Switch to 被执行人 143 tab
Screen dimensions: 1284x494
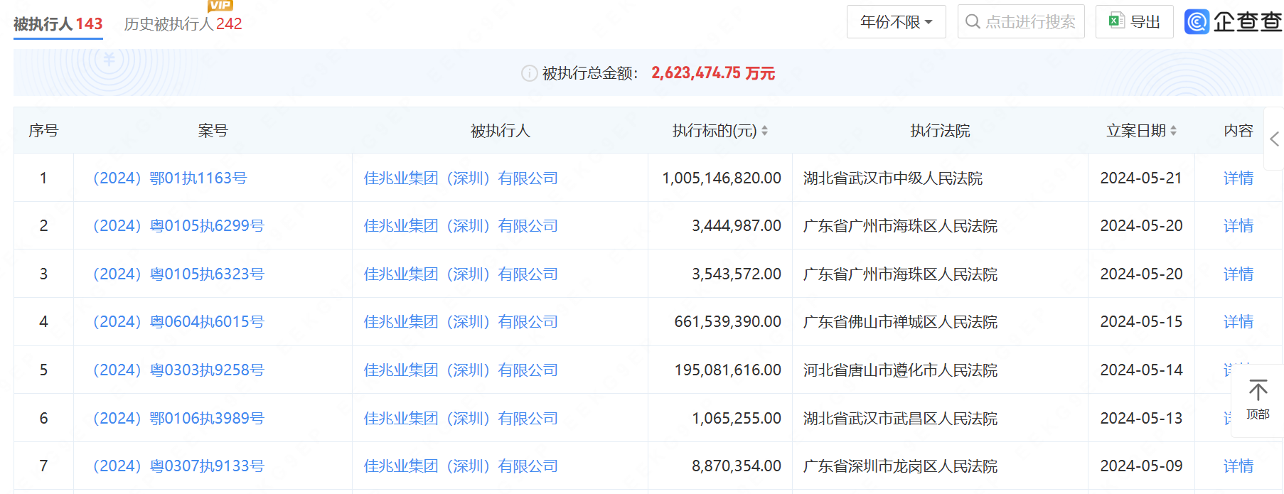click(x=58, y=24)
